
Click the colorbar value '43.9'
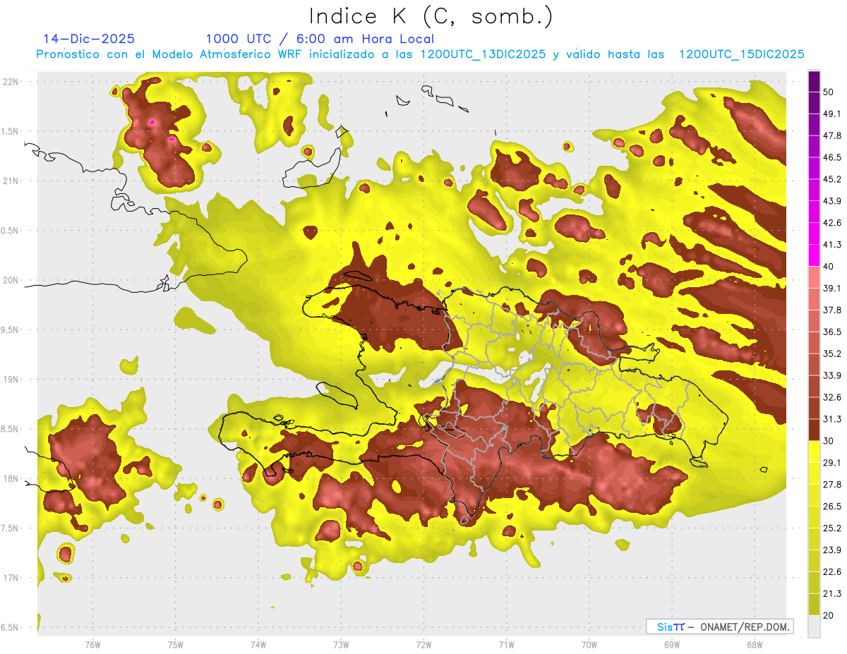tap(832, 201)
